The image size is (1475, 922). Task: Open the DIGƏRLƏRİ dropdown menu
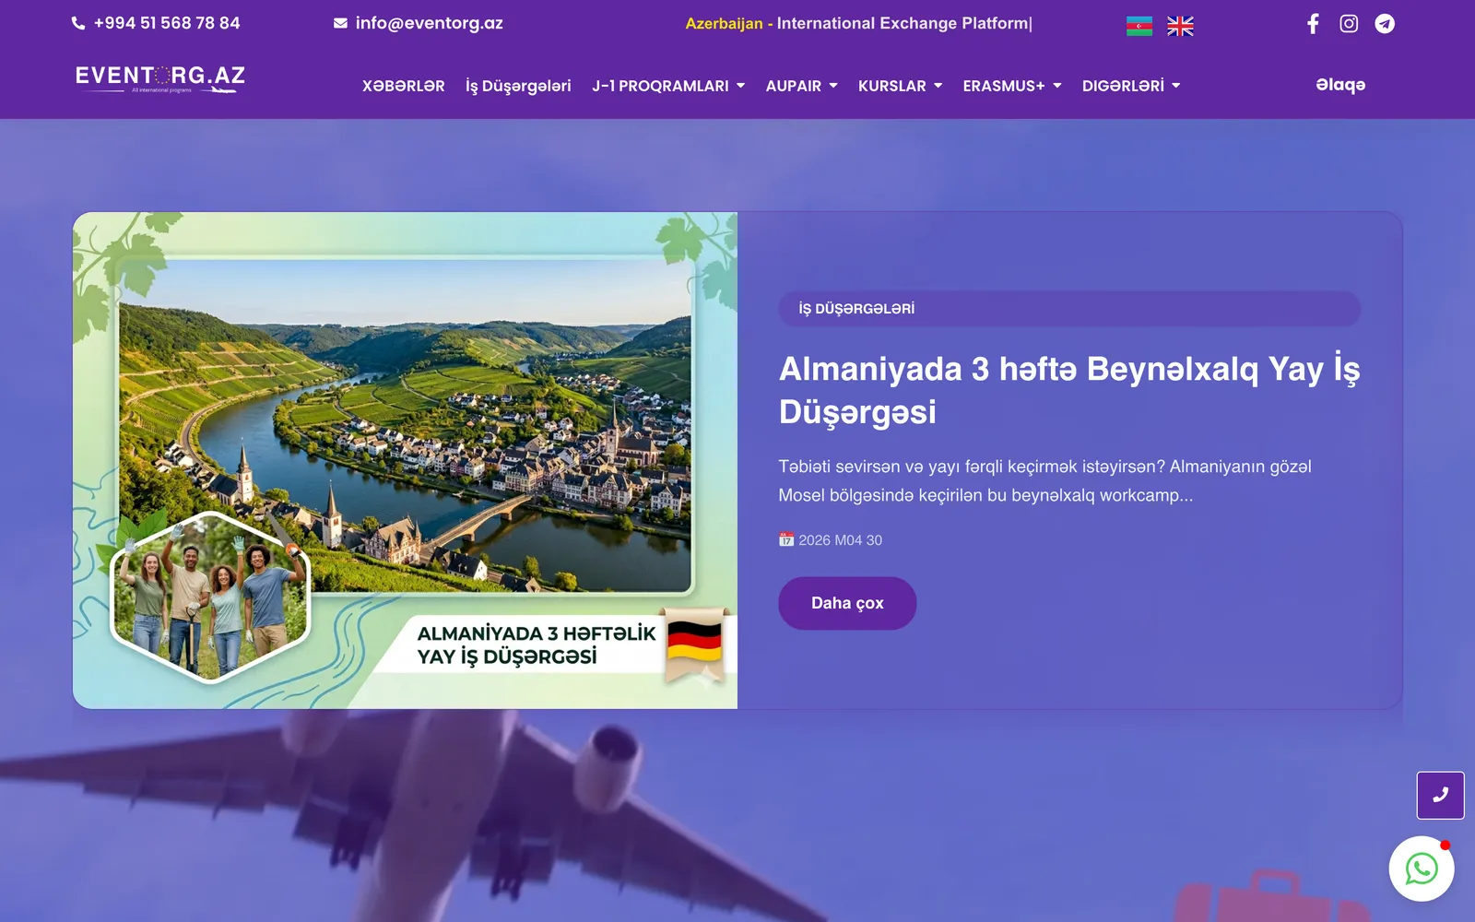coord(1131,86)
